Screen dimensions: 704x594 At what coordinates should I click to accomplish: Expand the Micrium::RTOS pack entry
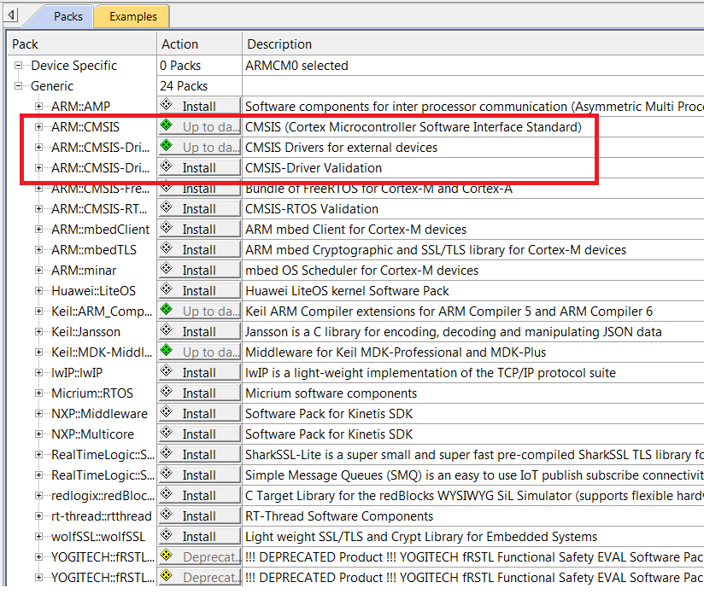[39, 393]
